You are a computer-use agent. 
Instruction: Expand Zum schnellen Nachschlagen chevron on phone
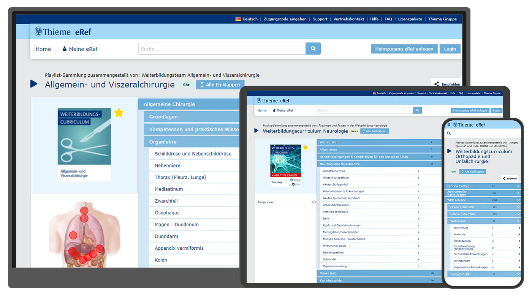[x=518, y=193]
